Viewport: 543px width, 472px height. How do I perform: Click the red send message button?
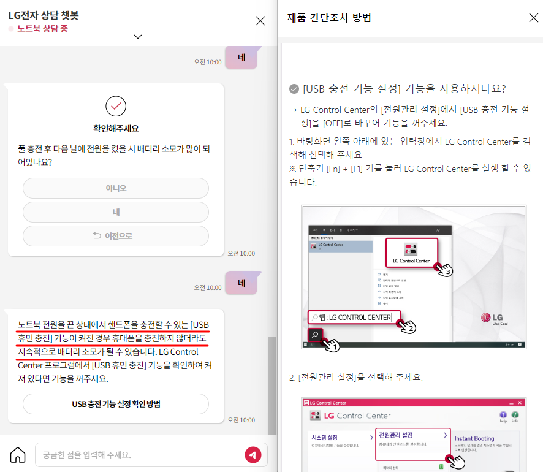click(253, 455)
